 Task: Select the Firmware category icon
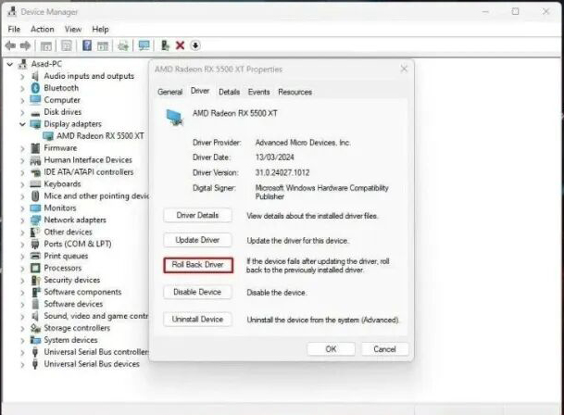point(35,148)
